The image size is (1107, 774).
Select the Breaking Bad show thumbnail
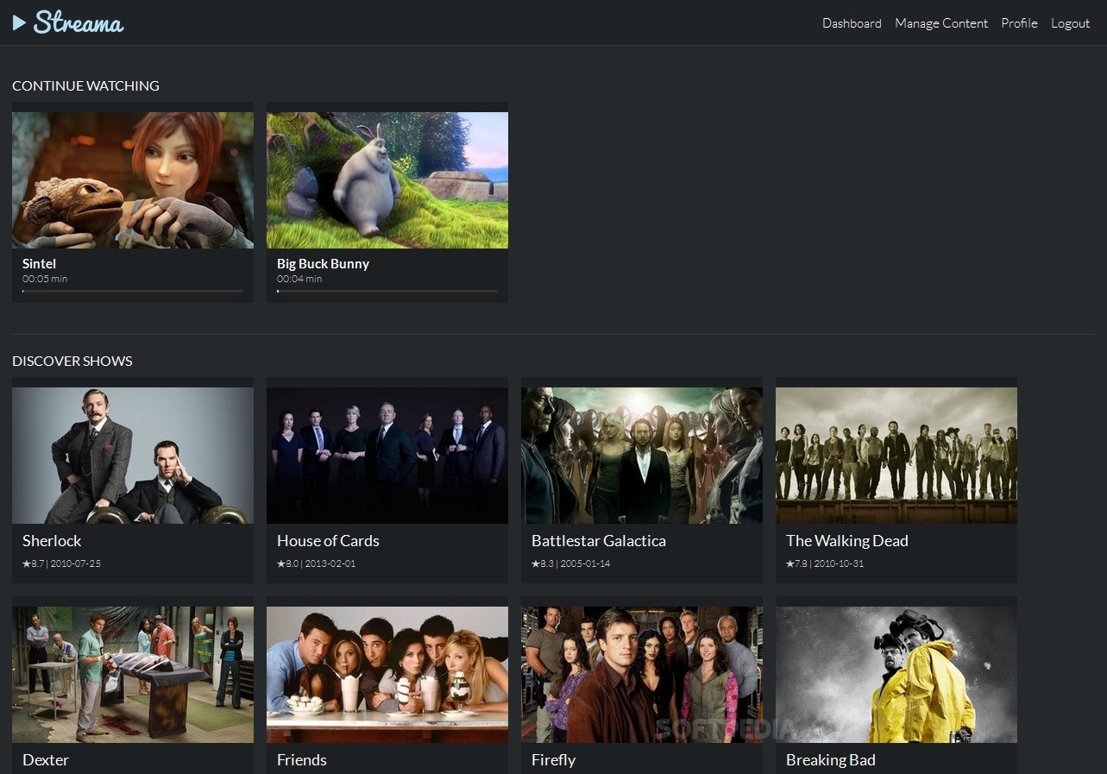[896, 675]
